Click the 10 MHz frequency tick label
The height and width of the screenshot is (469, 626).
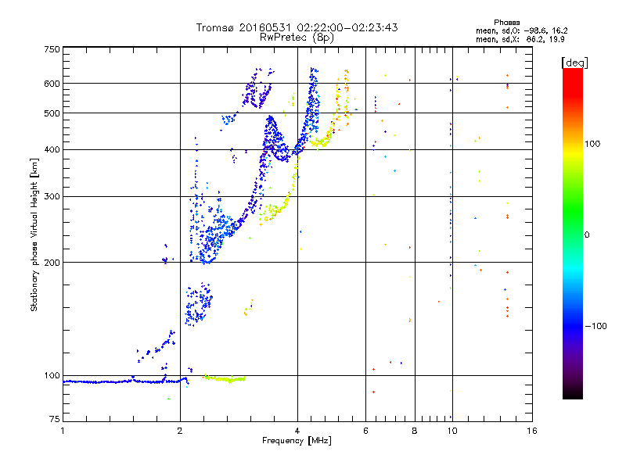(x=452, y=431)
